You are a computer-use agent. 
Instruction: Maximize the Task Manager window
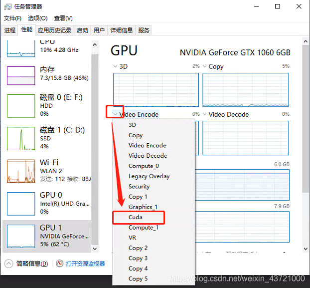click(278, 6)
